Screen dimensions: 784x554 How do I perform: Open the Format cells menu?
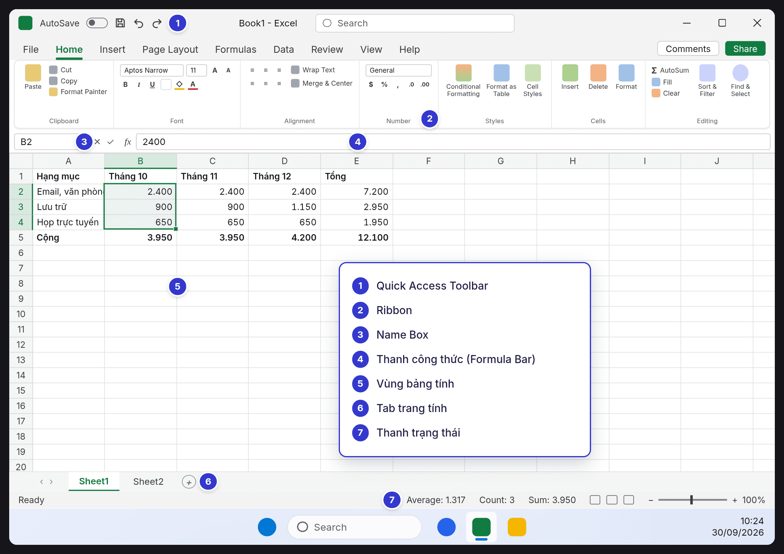pyautogui.click(x=626, y=77)
